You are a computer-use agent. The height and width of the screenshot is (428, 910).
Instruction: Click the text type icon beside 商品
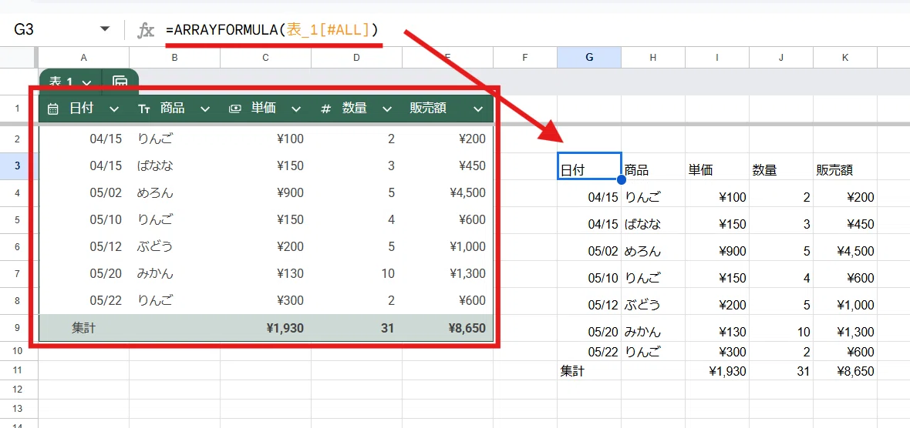click(x=144, y=109)
